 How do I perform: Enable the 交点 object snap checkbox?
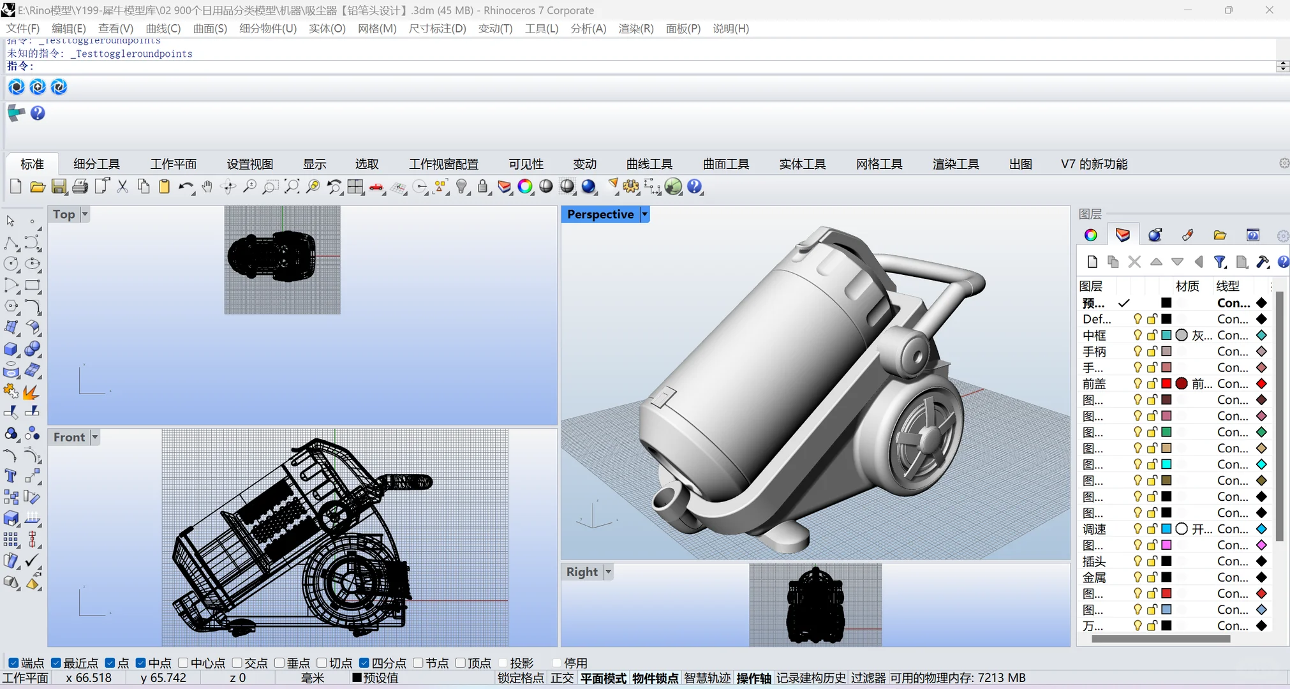click(237, 663)
